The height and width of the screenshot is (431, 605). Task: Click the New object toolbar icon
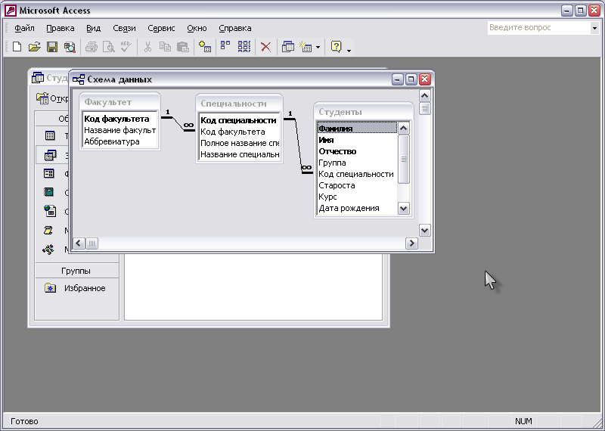[306, 47]
